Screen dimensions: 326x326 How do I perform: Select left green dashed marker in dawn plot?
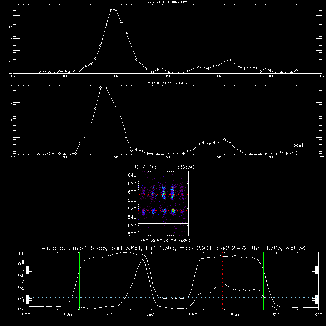104,38
